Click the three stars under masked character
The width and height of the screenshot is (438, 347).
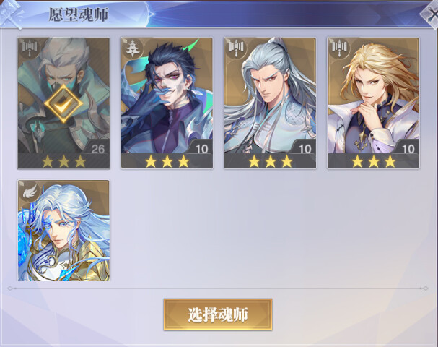pyautogui.click(x=63, y=161)
